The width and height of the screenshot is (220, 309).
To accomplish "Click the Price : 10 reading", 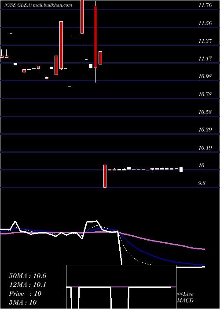I will point(25,294).
